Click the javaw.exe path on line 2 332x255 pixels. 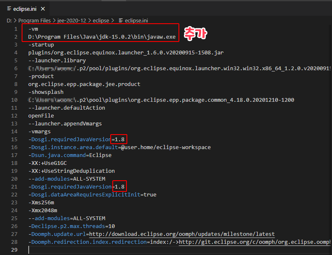pos(102,37)
